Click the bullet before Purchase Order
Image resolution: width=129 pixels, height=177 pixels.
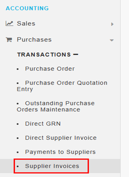click(18, 69)
